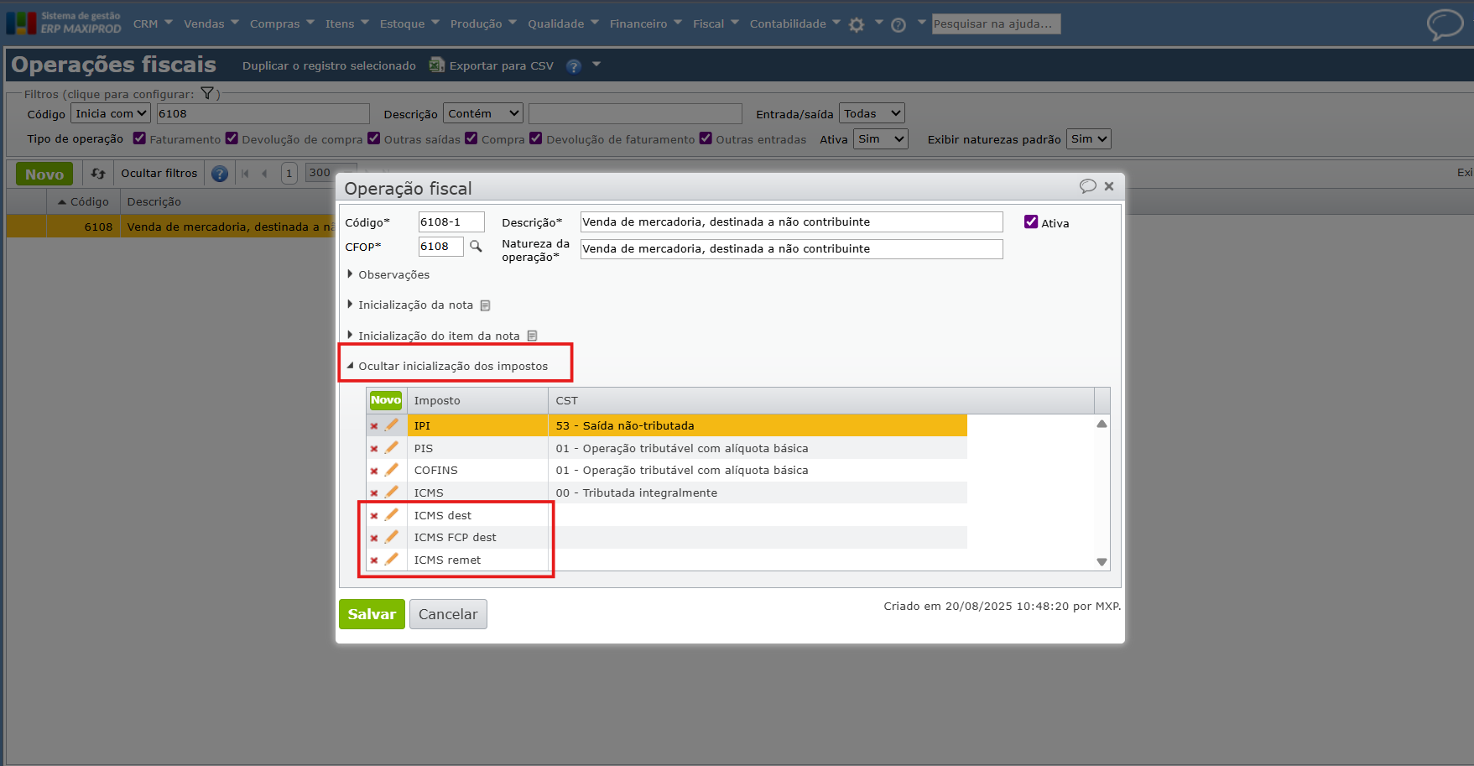Click Ocultar filtros

[x=159, y=174]
